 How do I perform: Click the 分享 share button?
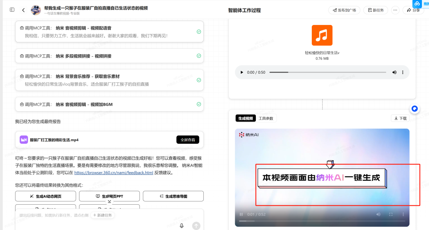tap(413, 10)
